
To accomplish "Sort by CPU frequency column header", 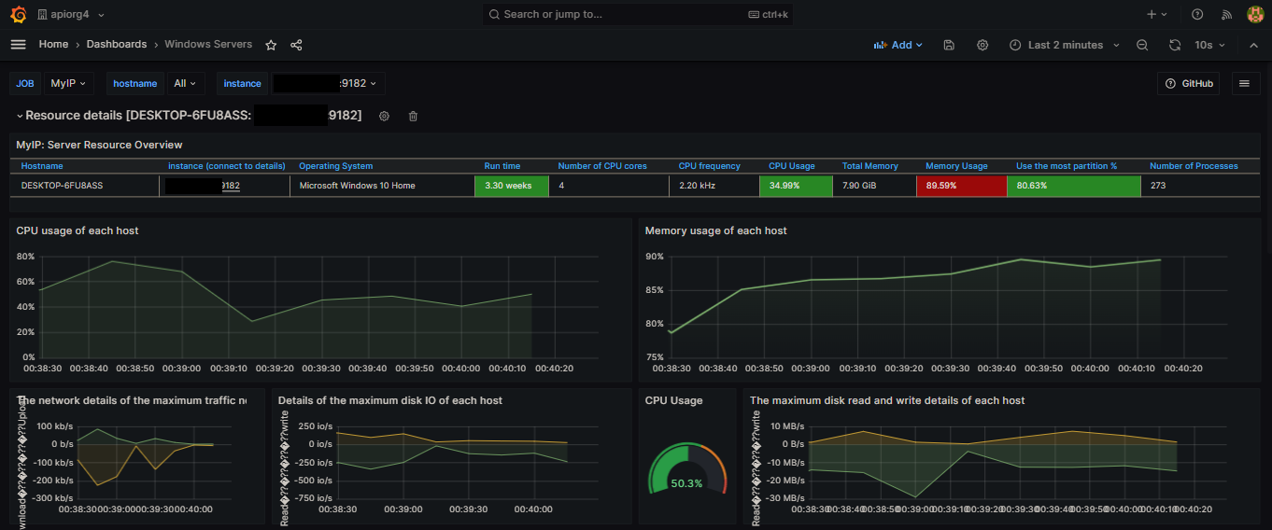I will (x=710, y=166).
